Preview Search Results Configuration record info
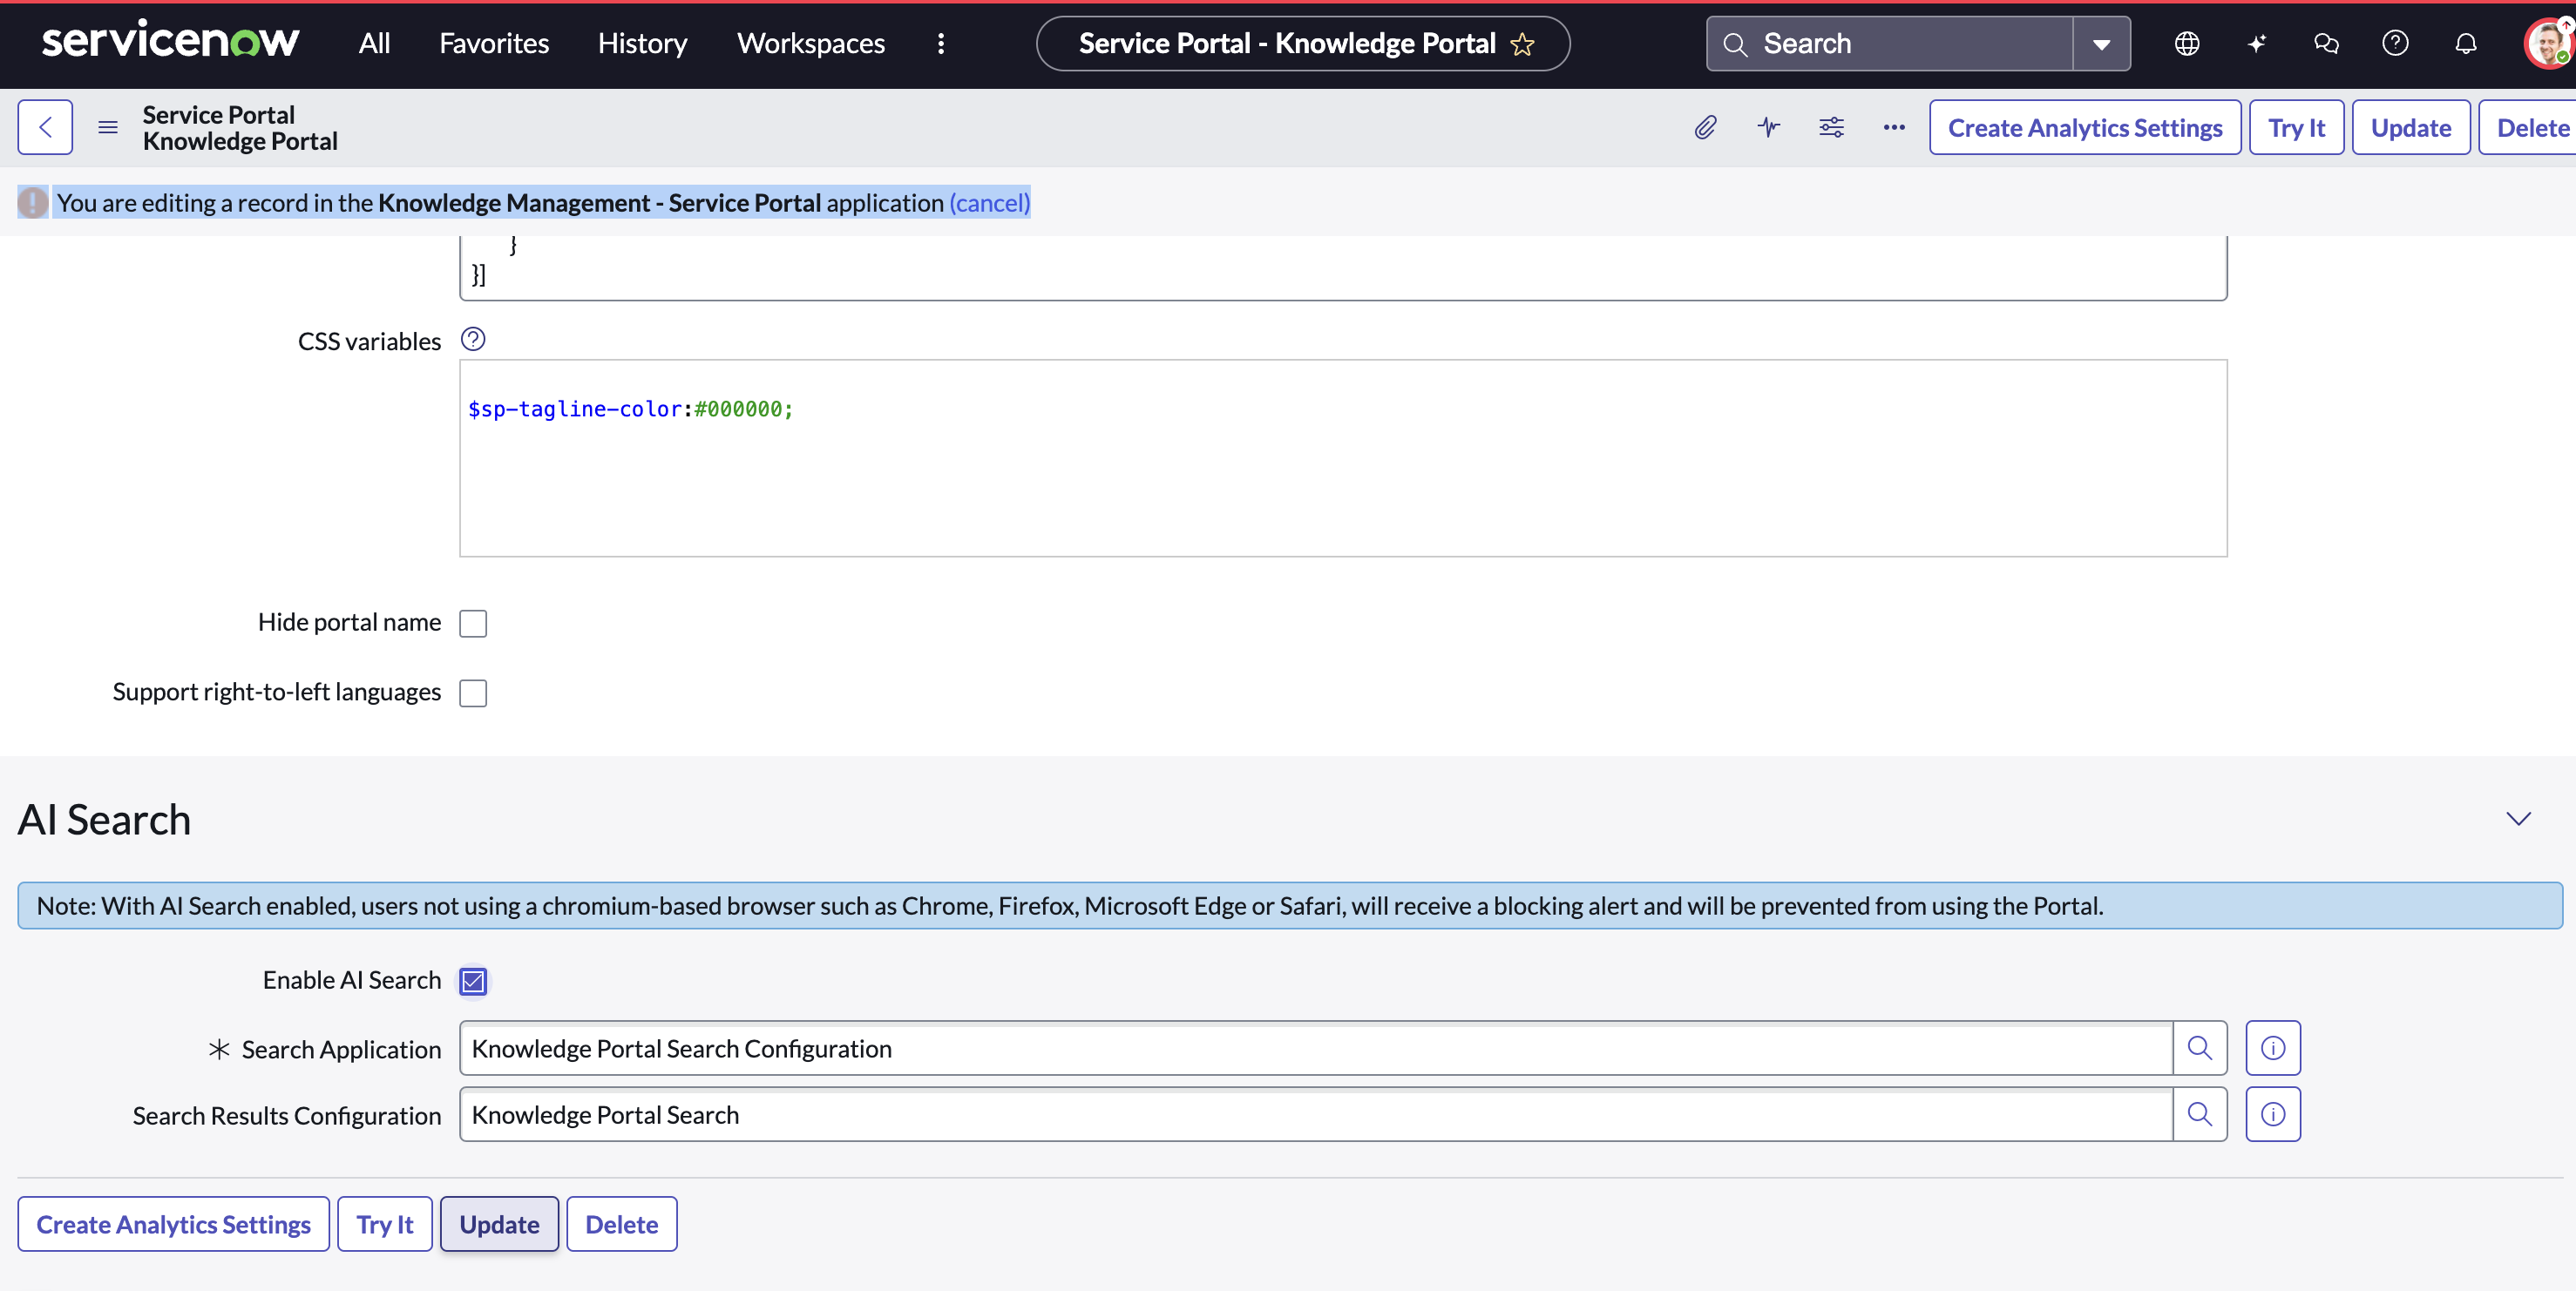 click(x=2272, y=1114)
